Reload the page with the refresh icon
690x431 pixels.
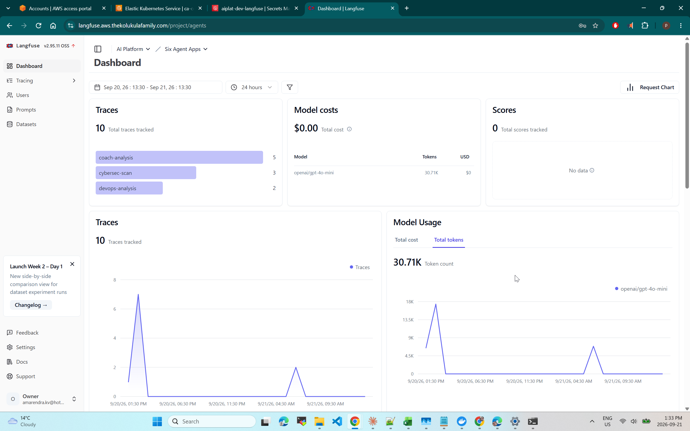39,25
